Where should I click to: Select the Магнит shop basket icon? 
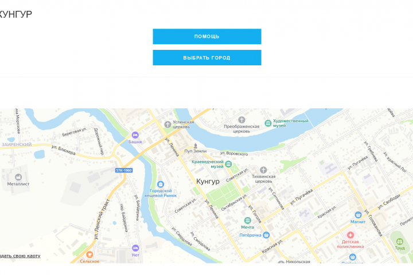358,215
